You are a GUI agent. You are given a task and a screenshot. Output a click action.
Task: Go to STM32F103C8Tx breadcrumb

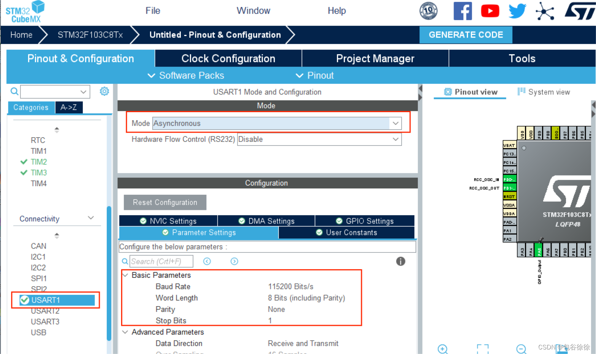90,35
